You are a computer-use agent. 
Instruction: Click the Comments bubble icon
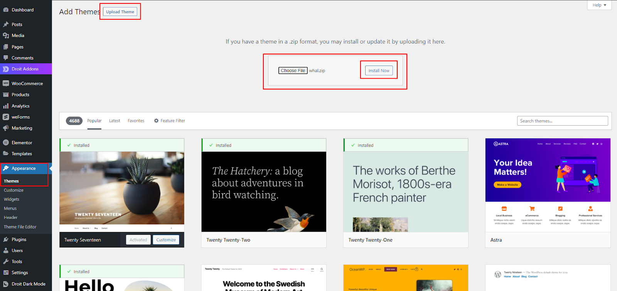[6, 58]
